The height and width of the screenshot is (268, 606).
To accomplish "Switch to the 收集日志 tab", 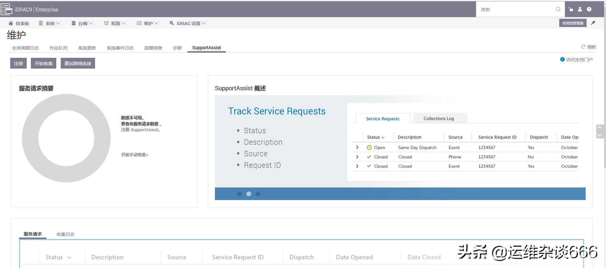I will point(65,234).
